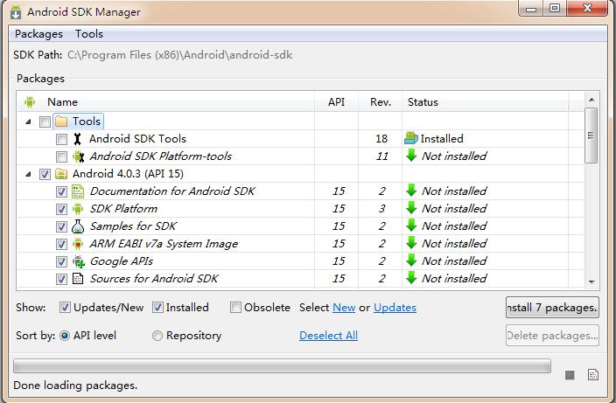
Task: Click the Done loading packages status text
Action: point(75,386)
